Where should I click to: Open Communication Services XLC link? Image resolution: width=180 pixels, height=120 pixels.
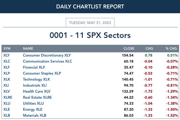[x=48, y=61]
